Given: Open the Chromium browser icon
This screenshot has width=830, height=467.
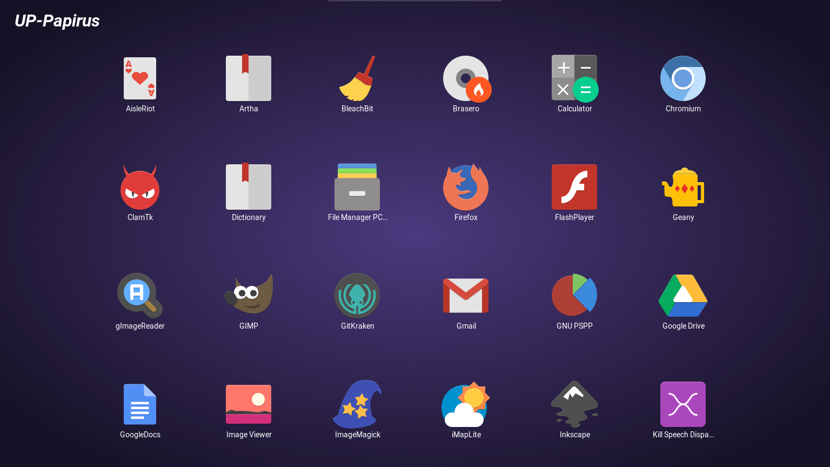Looking at the screenshot, I should 683,78.
